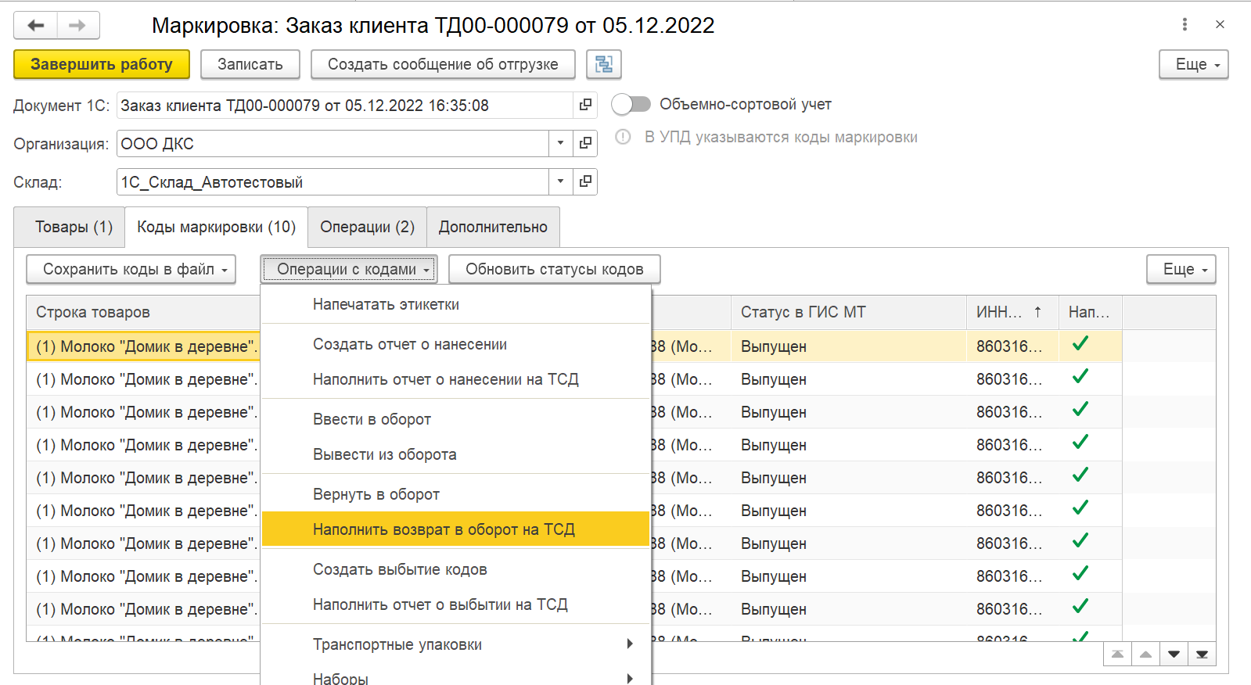1251x685 pixels.
Task: Choose Наполнить отчет о нанесении на ТСД
Action: (455, 379)
